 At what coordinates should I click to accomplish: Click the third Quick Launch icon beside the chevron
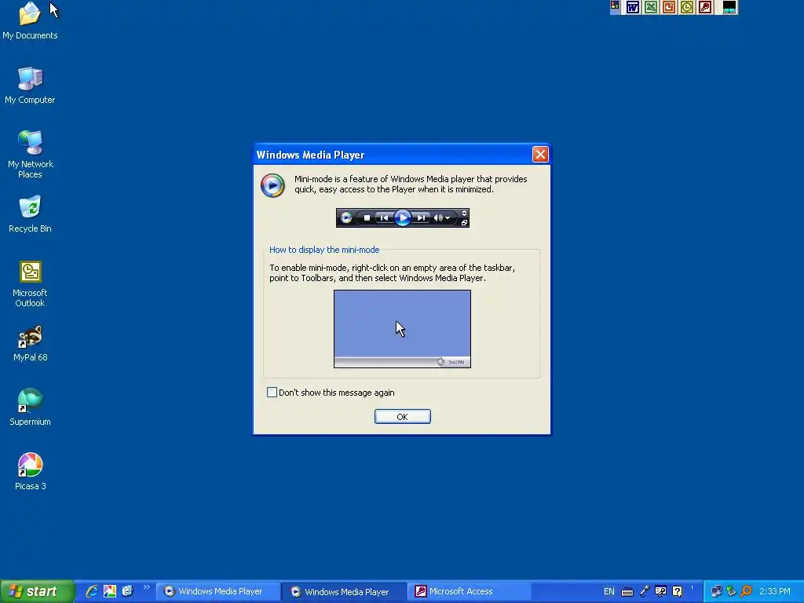tap(128, 591)
